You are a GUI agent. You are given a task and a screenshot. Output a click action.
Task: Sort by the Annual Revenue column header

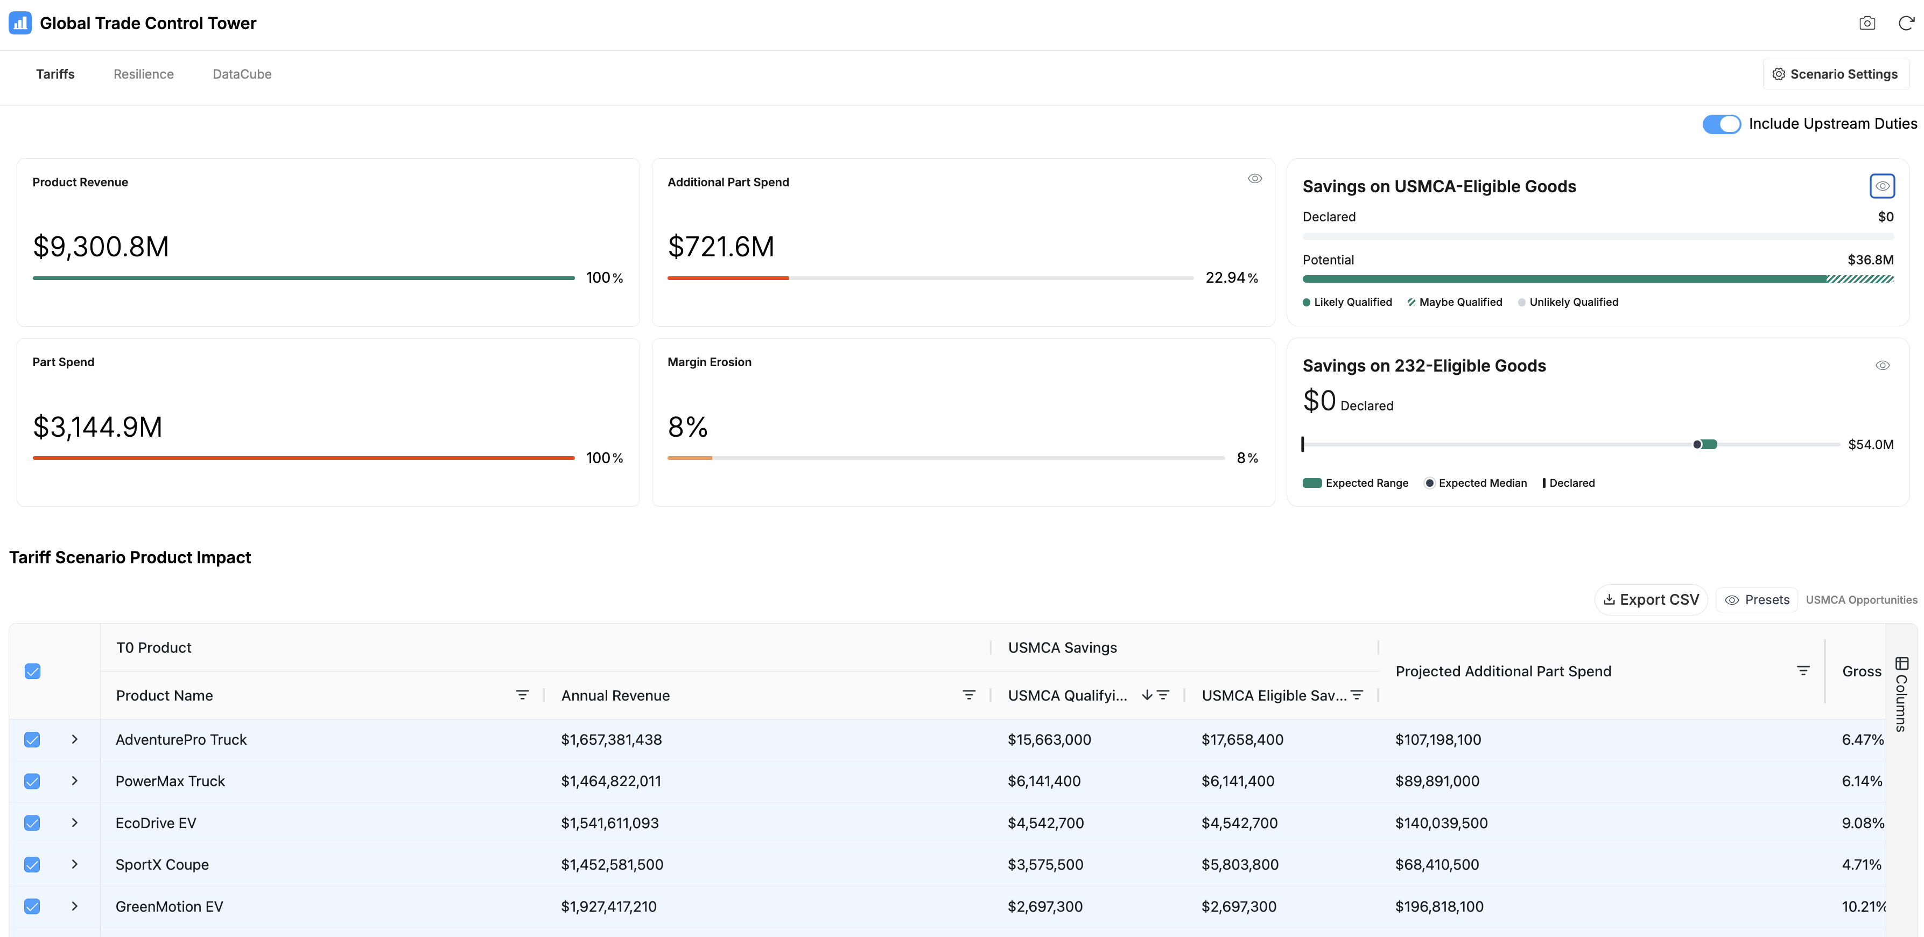coord(615,696)
